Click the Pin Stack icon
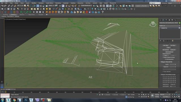The height and width of the screenshot is (102, 181). pos(160,41)
